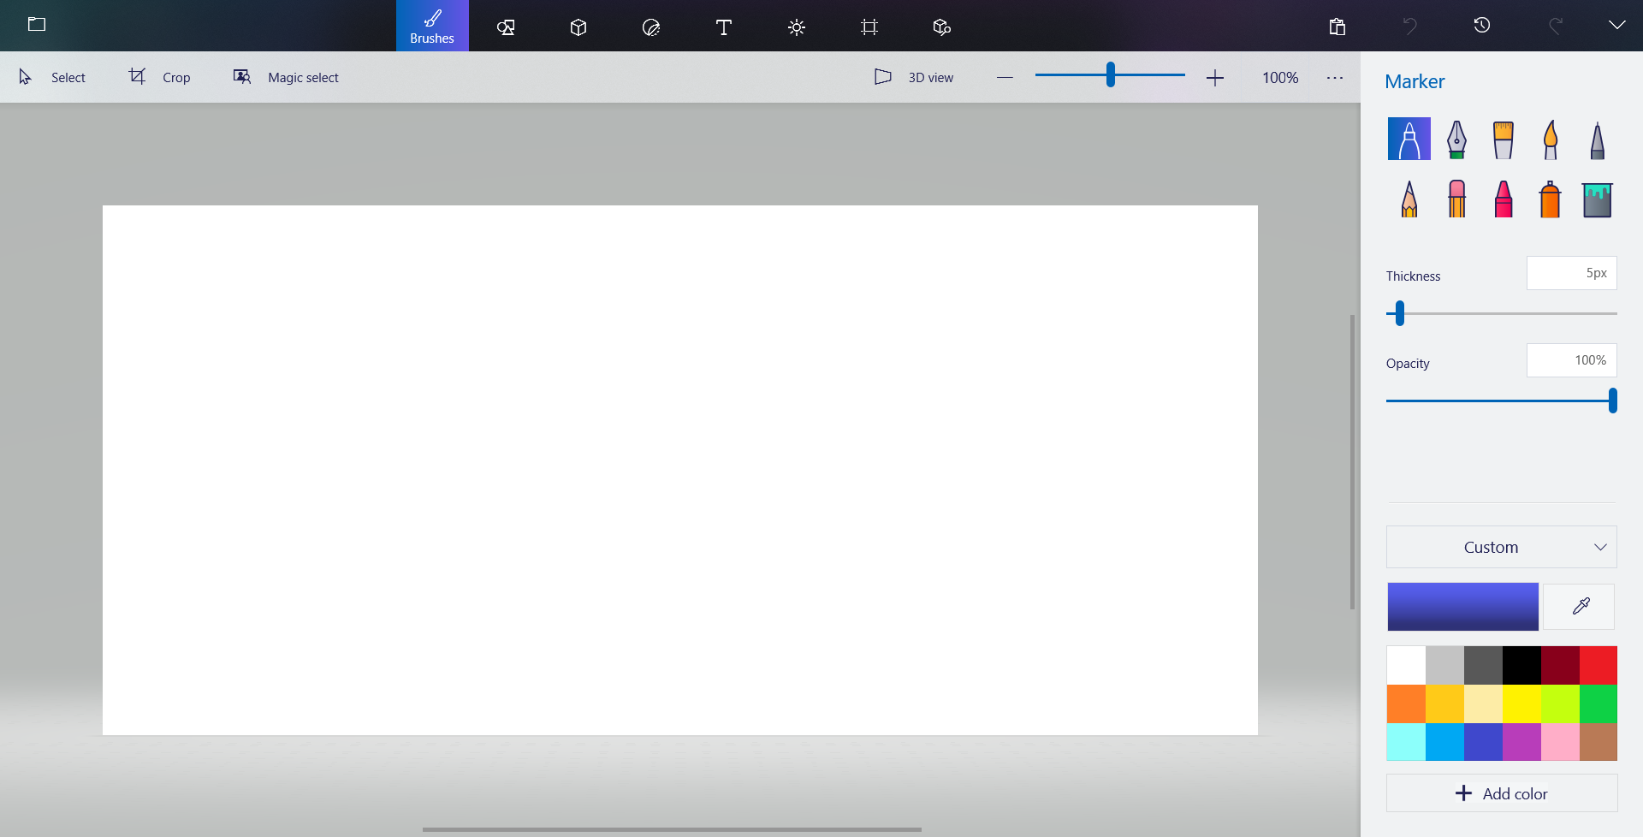
Task: Pick the purple color swatch
Action: tap(1521, 742)
